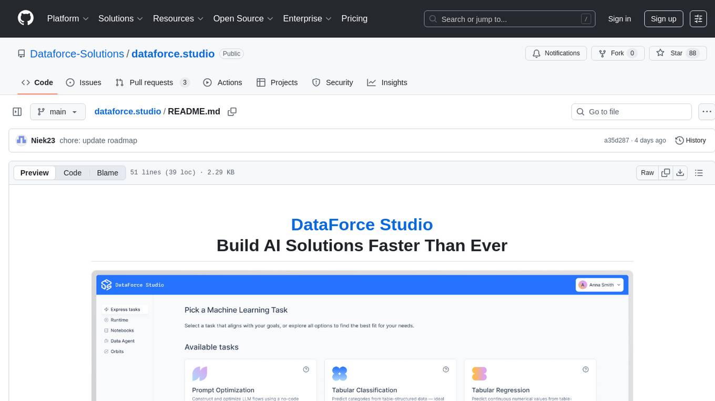Click the repository icon beside Dataforce-Solutions
Image resolution: width=715 pixels, height=401 pixels.
click(22, 54)
